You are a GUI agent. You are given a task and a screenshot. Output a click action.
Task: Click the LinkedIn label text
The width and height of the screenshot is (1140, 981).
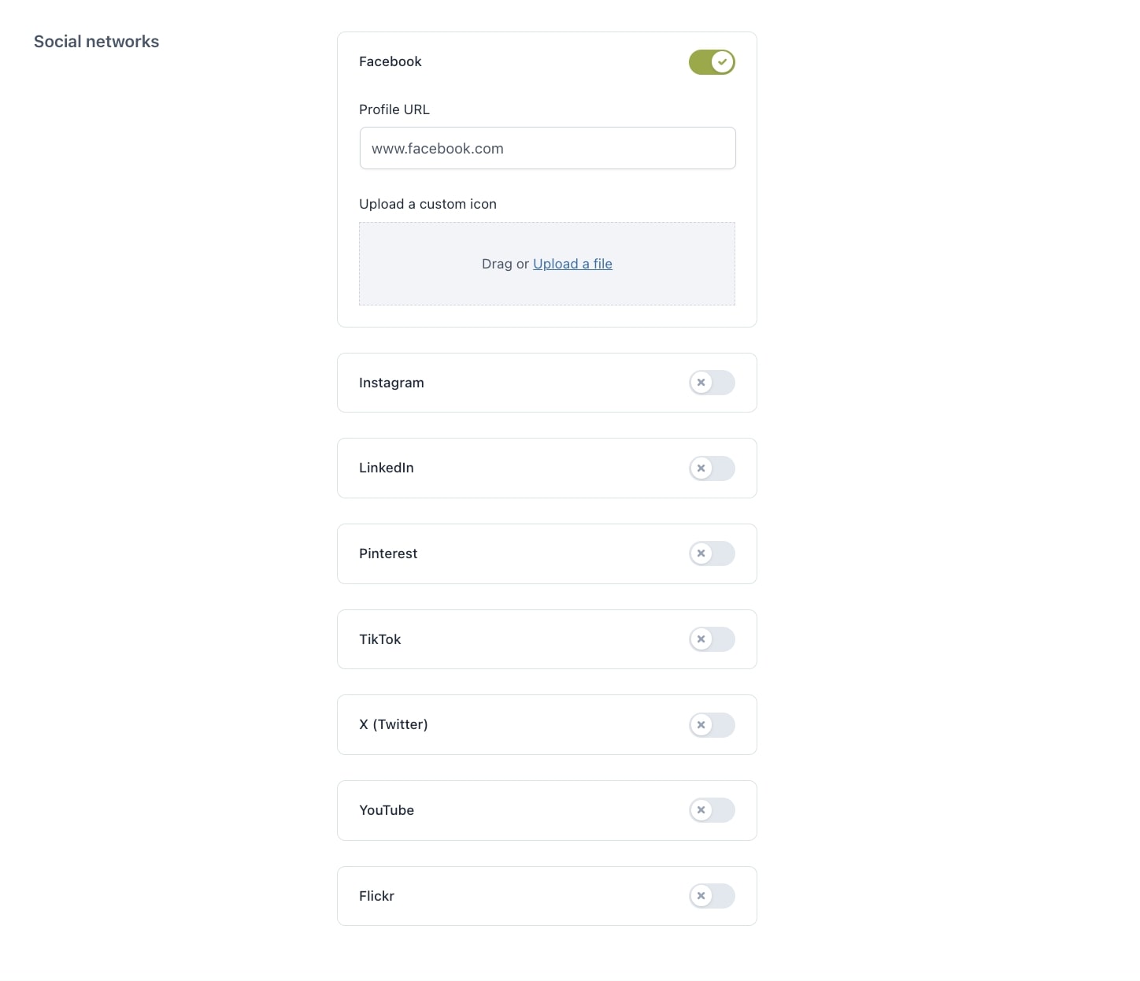(x=387, y=468)
